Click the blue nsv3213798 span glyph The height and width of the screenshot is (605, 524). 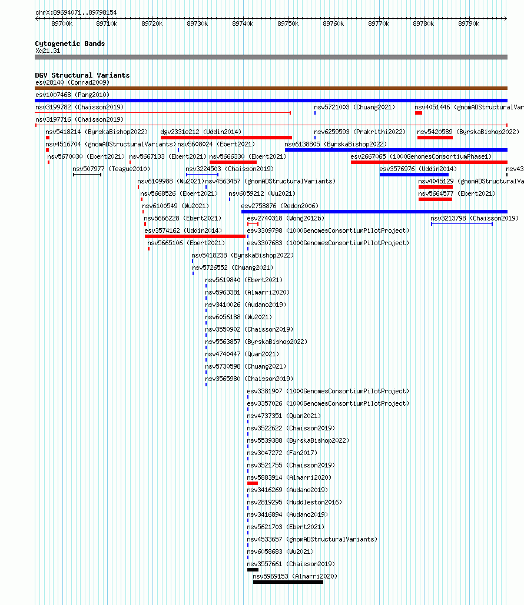point(462,224)
